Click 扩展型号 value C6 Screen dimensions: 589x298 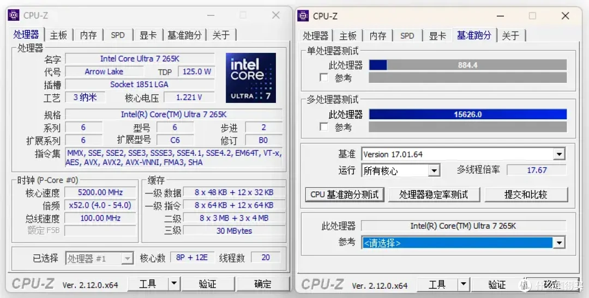point(175,140)
